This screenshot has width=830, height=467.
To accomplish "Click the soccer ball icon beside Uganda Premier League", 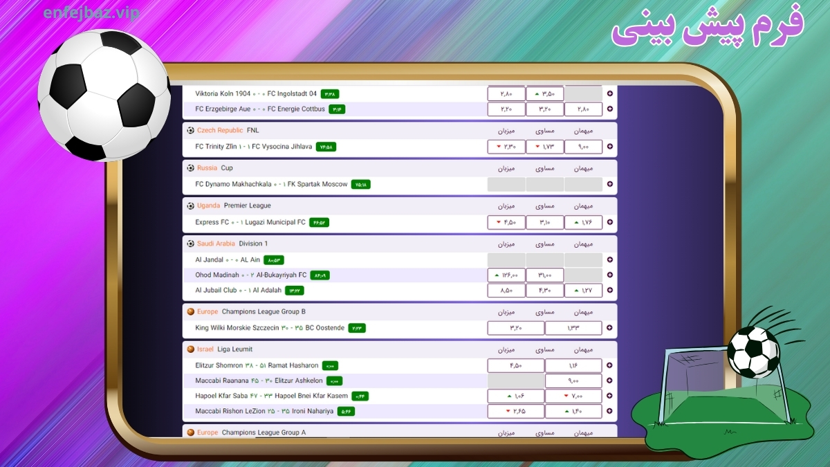I will point(190,205).
